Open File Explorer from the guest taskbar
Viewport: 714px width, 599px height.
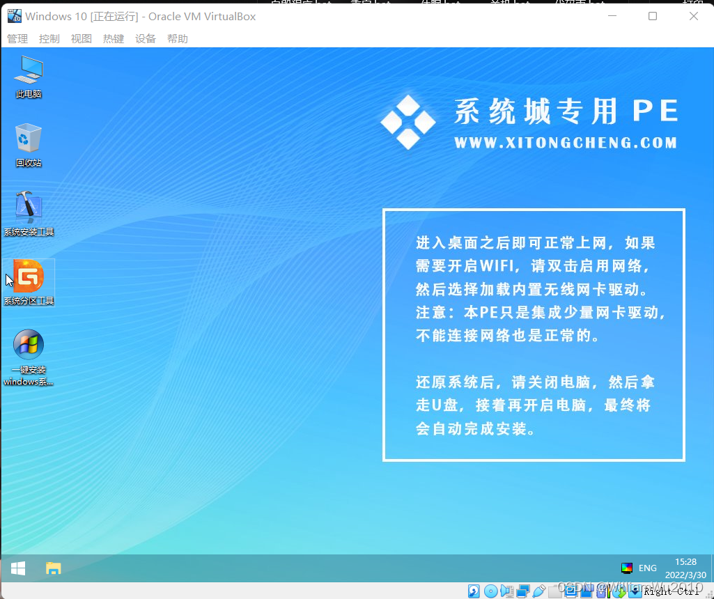pyautogui.click(x=53, y=568)
